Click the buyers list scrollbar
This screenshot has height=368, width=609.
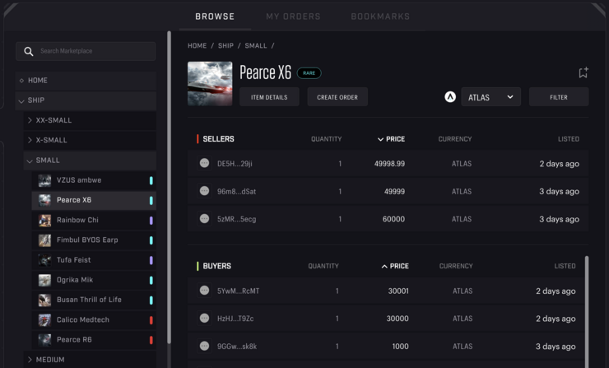pos(587,311)
